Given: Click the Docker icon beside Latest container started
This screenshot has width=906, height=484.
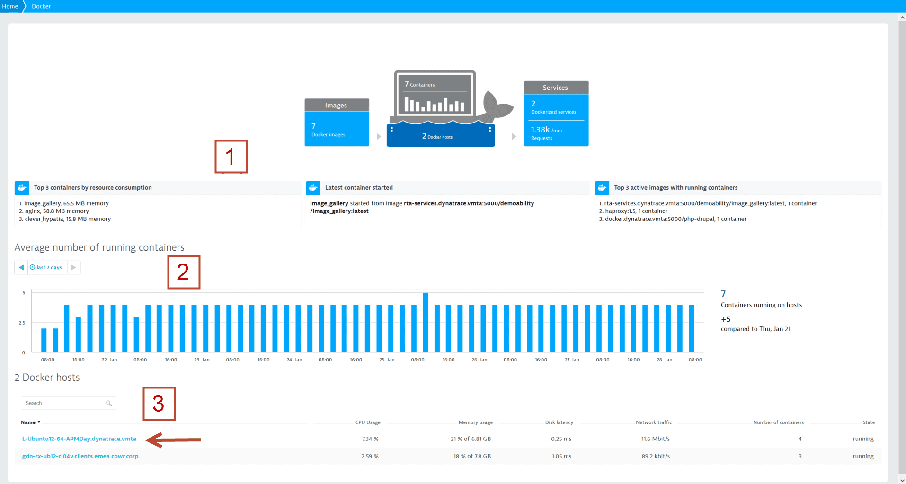Looking at the screenshot, I should (313, 188).
